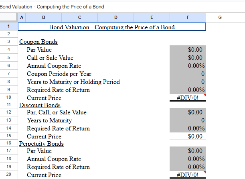Image resolution: width=245 pixels, height=179 pixels.
Task: Click the column G header
Action: point(220,17)
